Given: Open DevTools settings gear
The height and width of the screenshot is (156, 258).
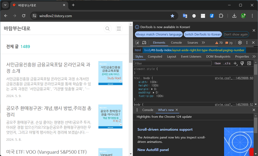Looking at the screenshot, I should click(240, 43).
